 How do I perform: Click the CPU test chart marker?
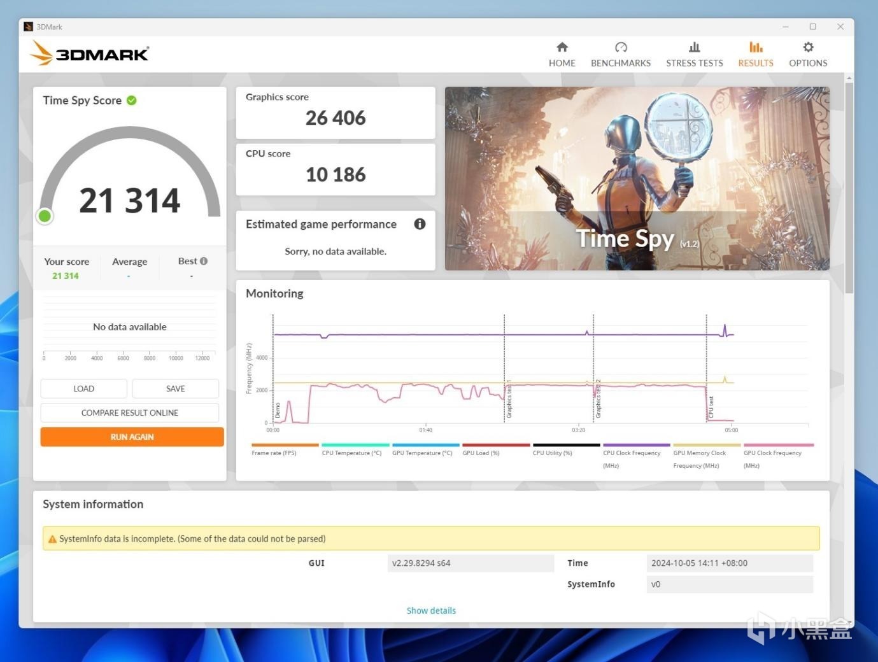pos(711,407)
